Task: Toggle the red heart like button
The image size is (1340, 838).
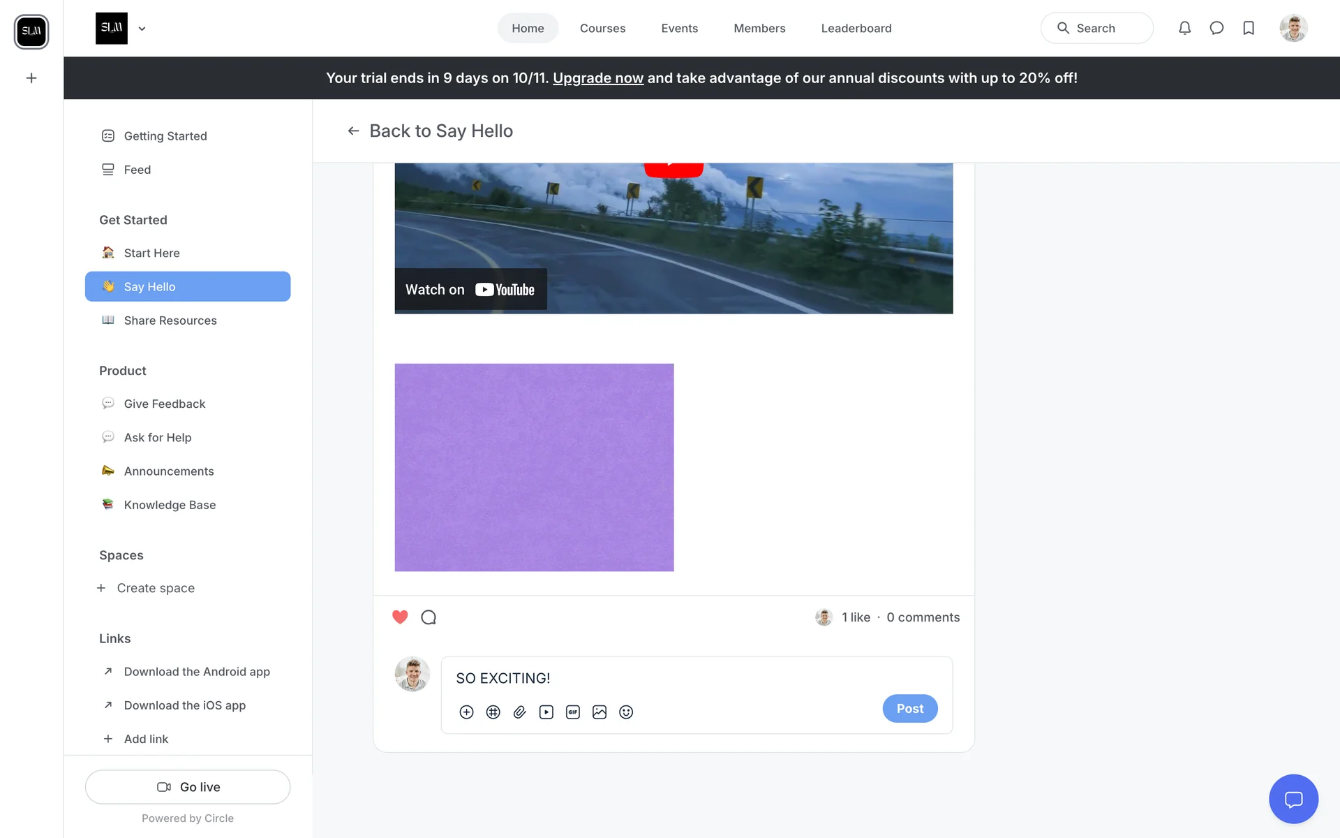Action: click(400, 617)
